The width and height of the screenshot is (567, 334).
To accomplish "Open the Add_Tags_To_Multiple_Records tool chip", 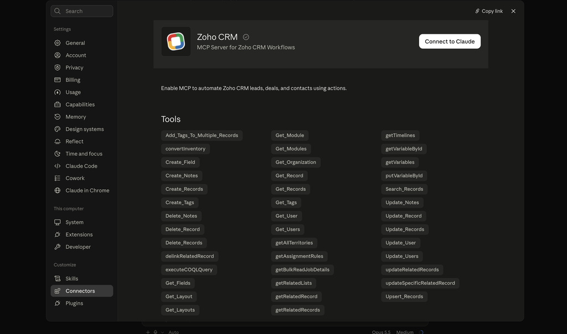I will pos(202,135).
